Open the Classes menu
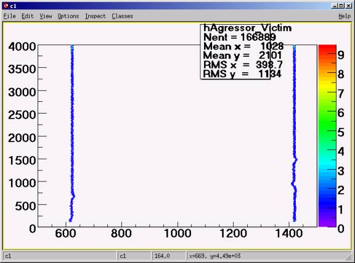Viewport: 355px width, 263px height. (x=122, y=16)
